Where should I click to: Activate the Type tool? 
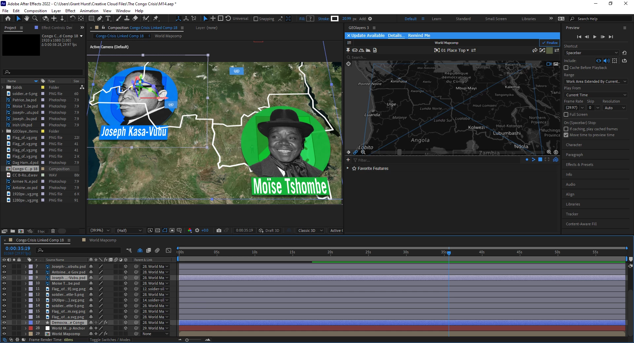pyautogui.click(x=108, y=18)
